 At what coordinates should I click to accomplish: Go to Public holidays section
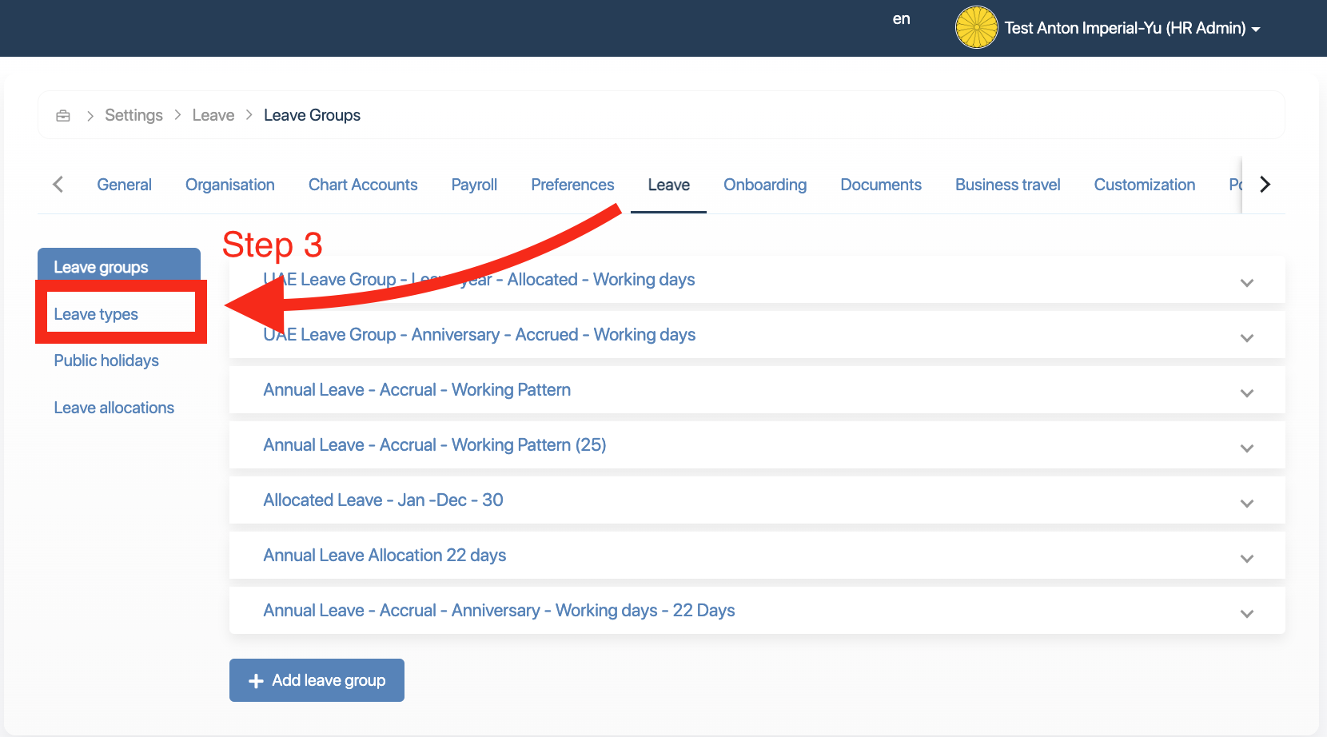106,361
